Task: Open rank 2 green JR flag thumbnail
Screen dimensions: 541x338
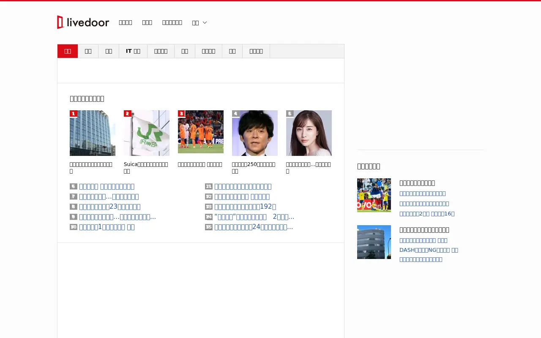Action: (x=147, y=133)
